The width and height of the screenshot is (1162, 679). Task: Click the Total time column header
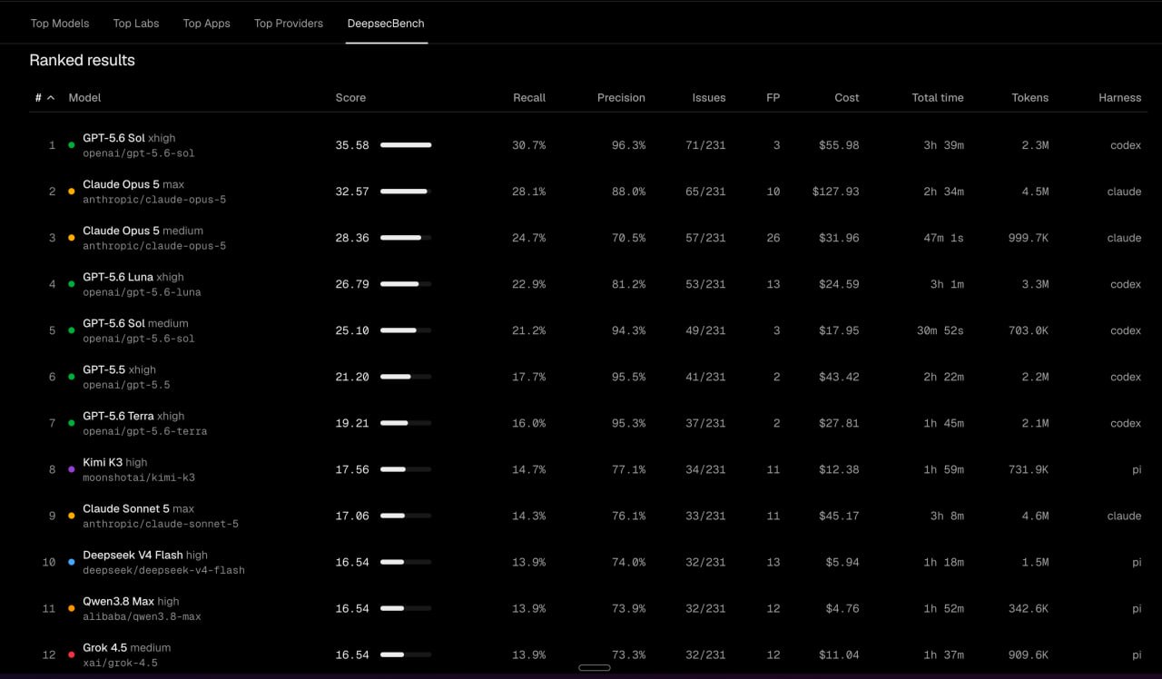pyautogui.click(x=938, y=97)
